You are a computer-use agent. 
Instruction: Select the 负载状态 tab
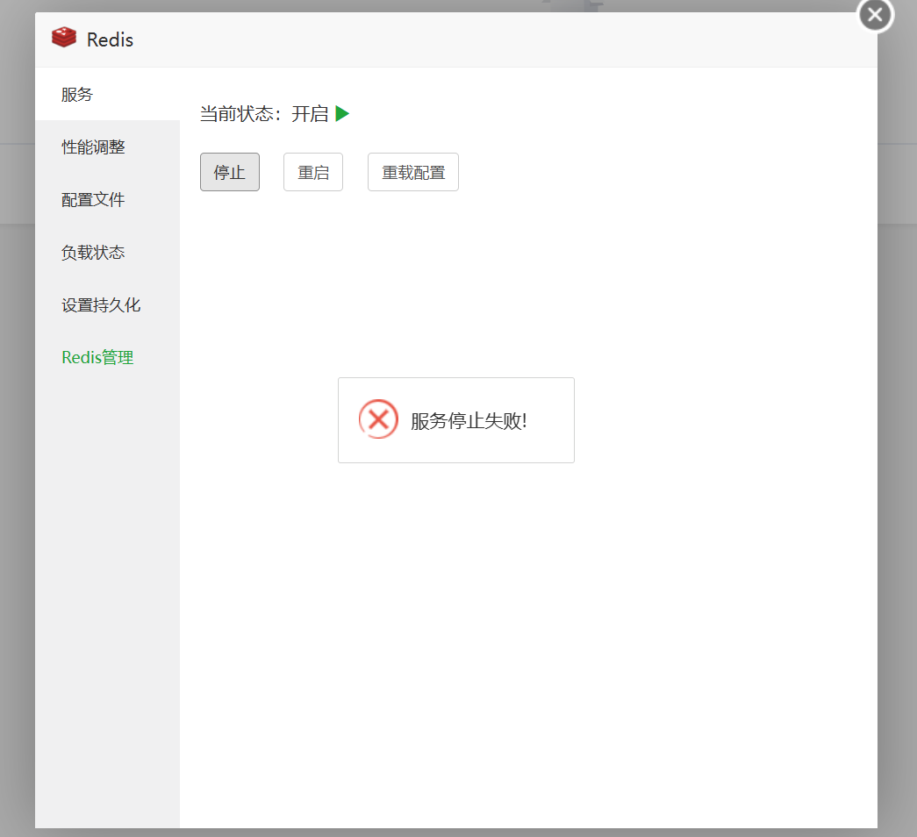click(x=107, y=252)
